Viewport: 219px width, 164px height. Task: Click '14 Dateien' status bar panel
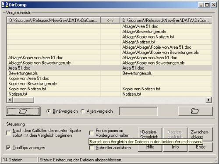19,160
